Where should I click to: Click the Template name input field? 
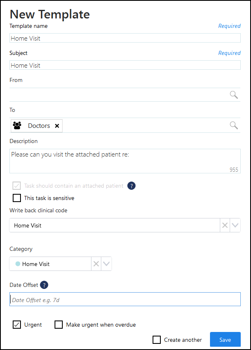click(x=125, y=38)
